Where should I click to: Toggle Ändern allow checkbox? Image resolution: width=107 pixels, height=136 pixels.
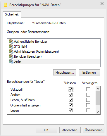point(70,94)
